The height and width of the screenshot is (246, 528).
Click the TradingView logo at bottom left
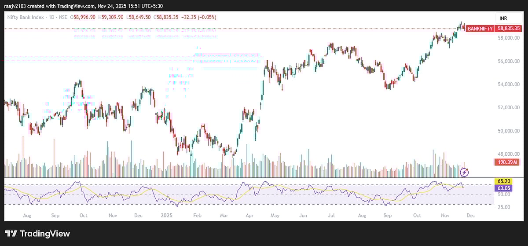click(x=37, y=234)
